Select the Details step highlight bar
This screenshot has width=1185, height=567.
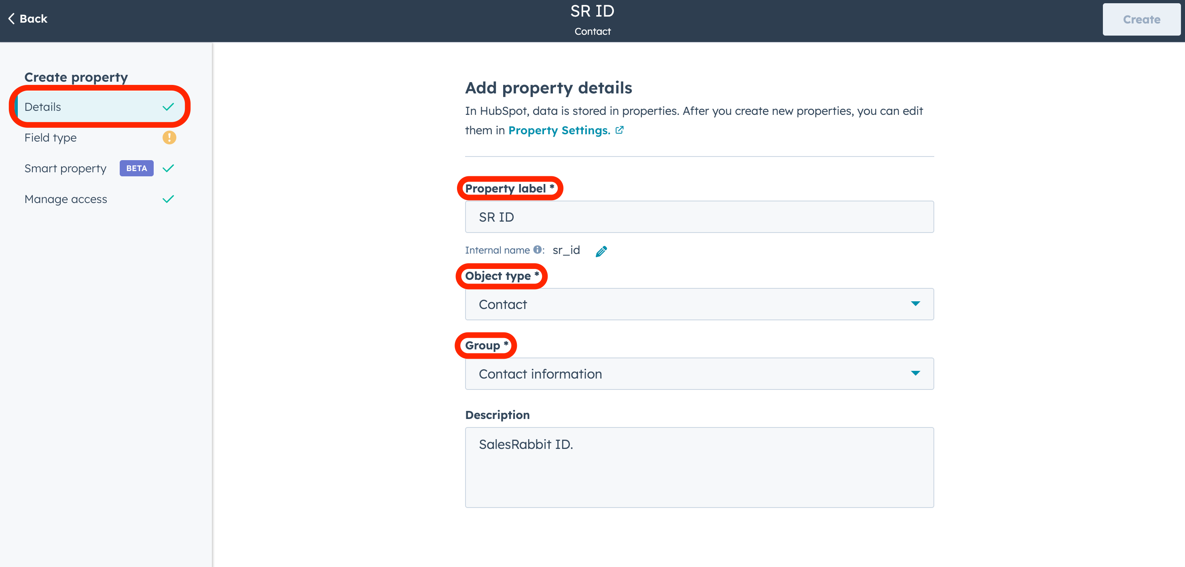[x=17, y=106]
